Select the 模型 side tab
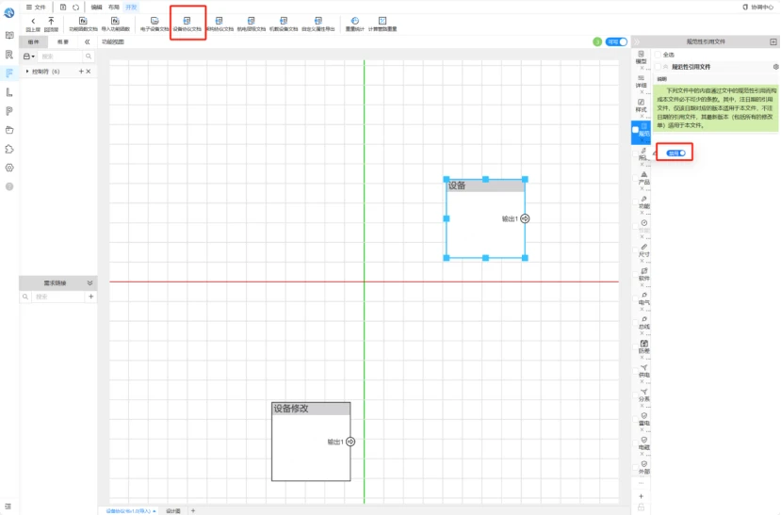This screenshot has width=781, height=515. (641, 57)
